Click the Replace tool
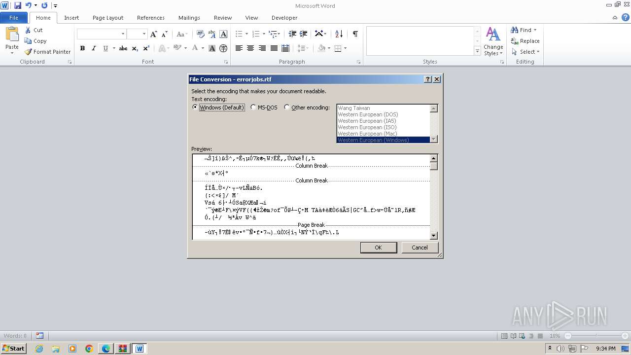The image size is (631, 355). point(525,41)
